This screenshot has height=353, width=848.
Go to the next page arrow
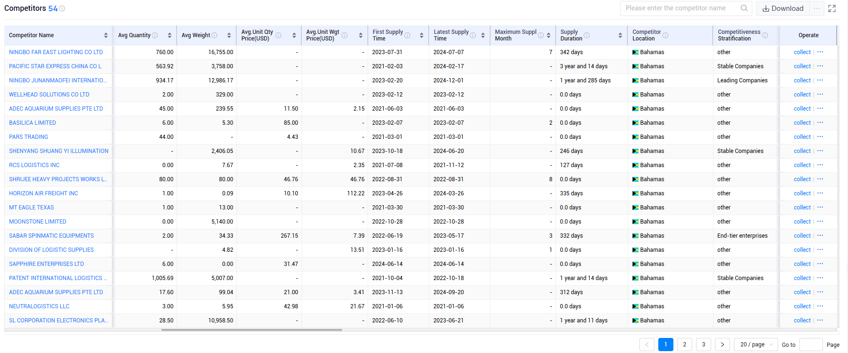[x=722, y=345]
